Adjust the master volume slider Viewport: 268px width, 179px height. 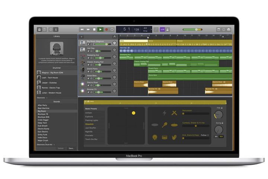pyautogui.click(x=192, y=29)
